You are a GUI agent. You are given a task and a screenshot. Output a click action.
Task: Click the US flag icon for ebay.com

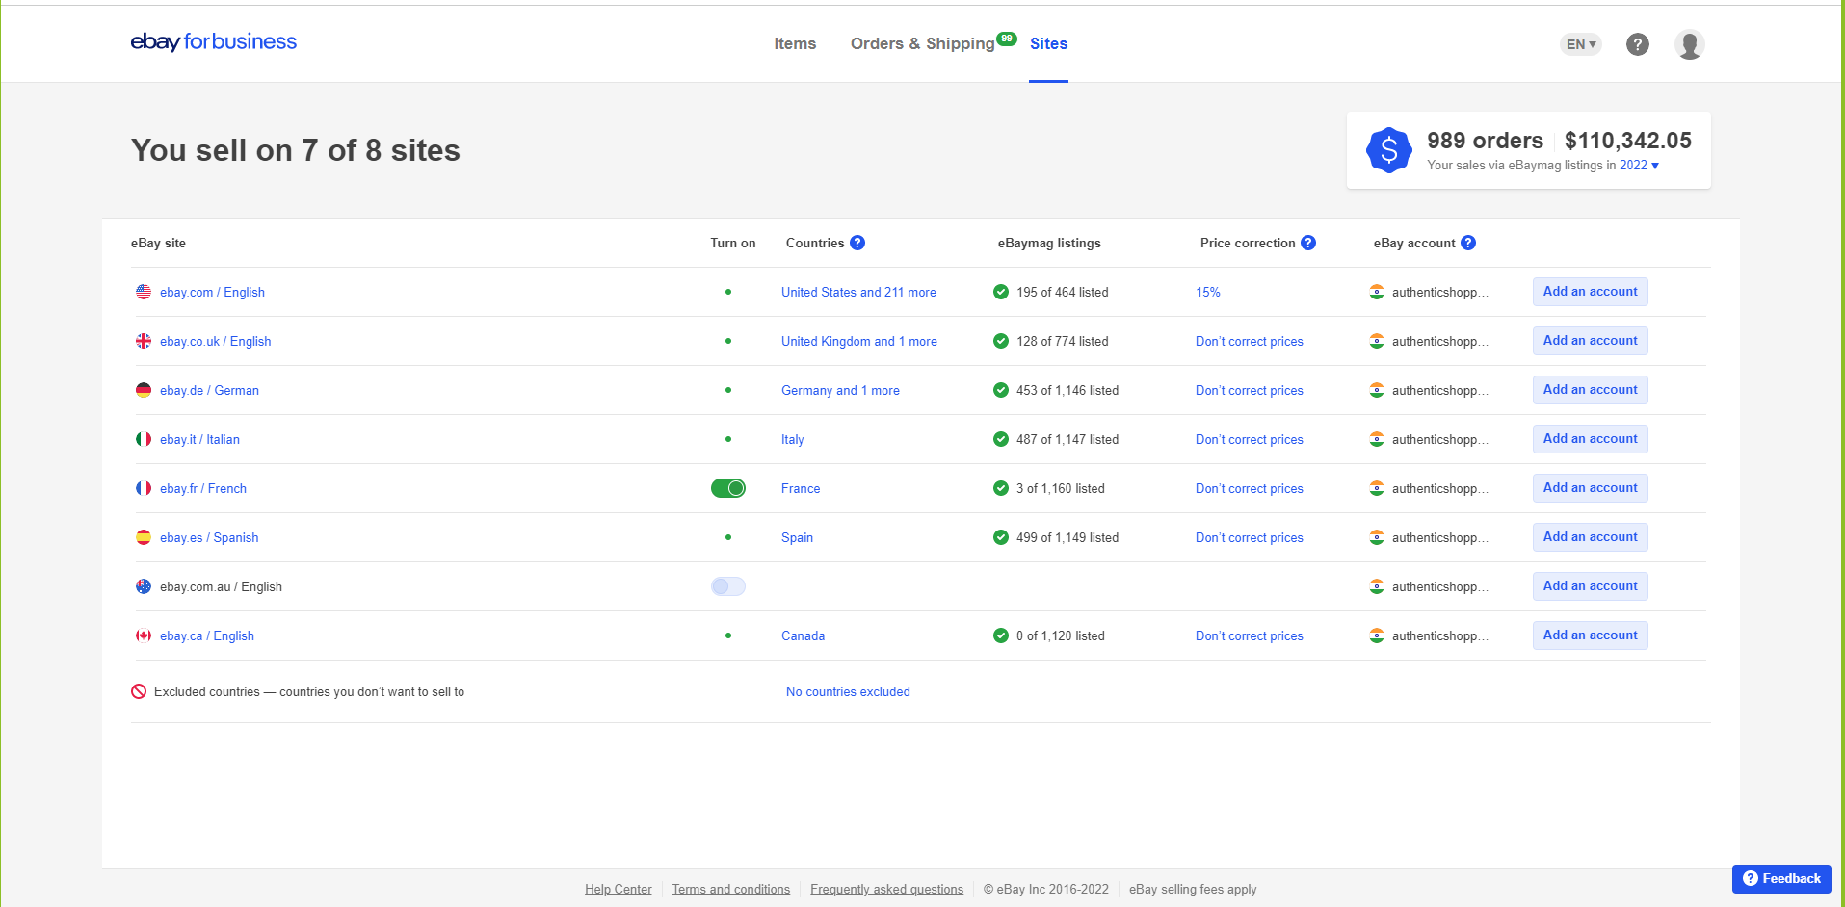[x=144, y=292]
